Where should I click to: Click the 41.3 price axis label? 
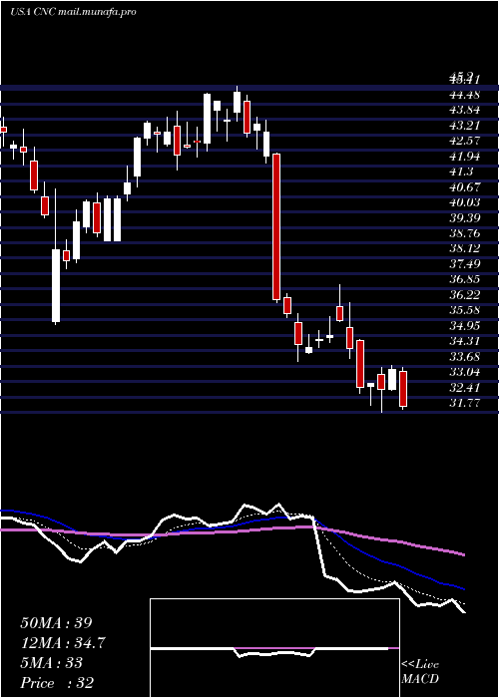point(461,172)
